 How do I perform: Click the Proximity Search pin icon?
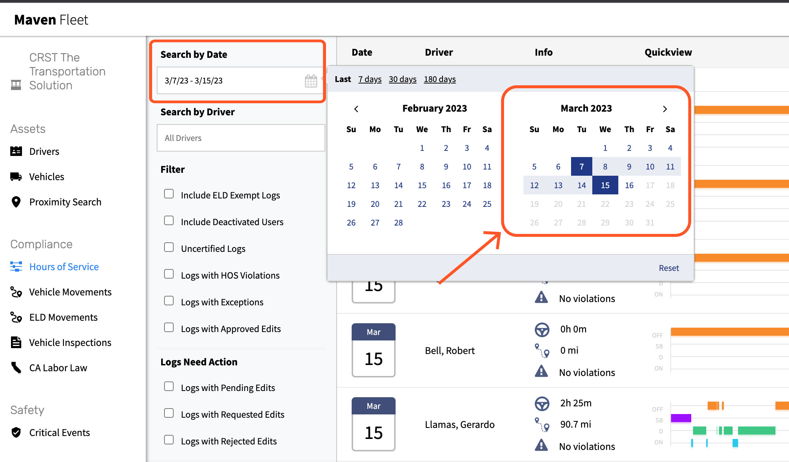pos(16,202)
